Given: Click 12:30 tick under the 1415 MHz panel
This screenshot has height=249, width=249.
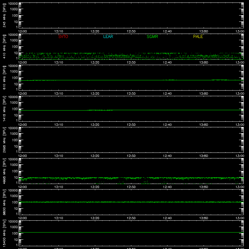Looking at the screenshot, I should (131, 125).
